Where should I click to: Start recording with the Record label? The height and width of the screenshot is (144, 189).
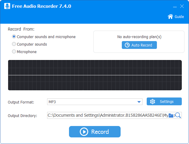100,132
